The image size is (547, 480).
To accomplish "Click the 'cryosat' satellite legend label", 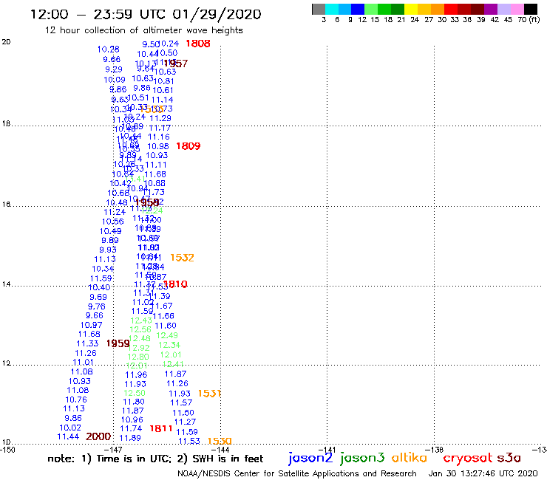I will tap(467, 457).
